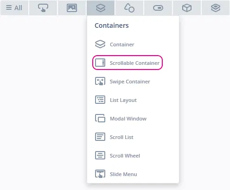The image size is (230, 190).
Task: Open the All widgets tab
Action: click(x=14, y=8)
